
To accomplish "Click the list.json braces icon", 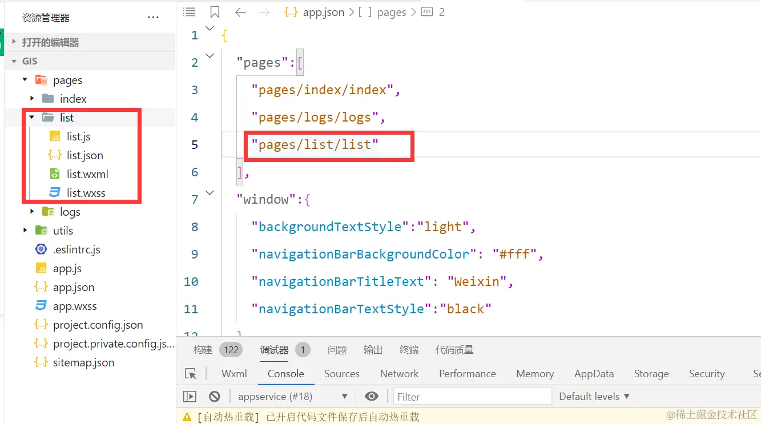I will click(x=55, y=155).
